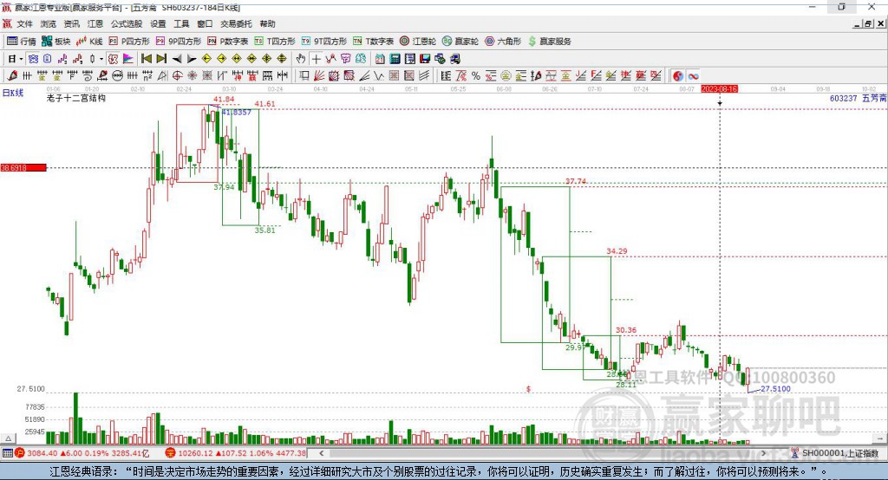The height and width of the screenshot is (480, 888).
Task: Open the P数字表 number table
Action: tap(228, 42)
